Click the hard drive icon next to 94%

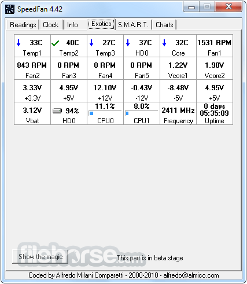[x=57, y=110]
